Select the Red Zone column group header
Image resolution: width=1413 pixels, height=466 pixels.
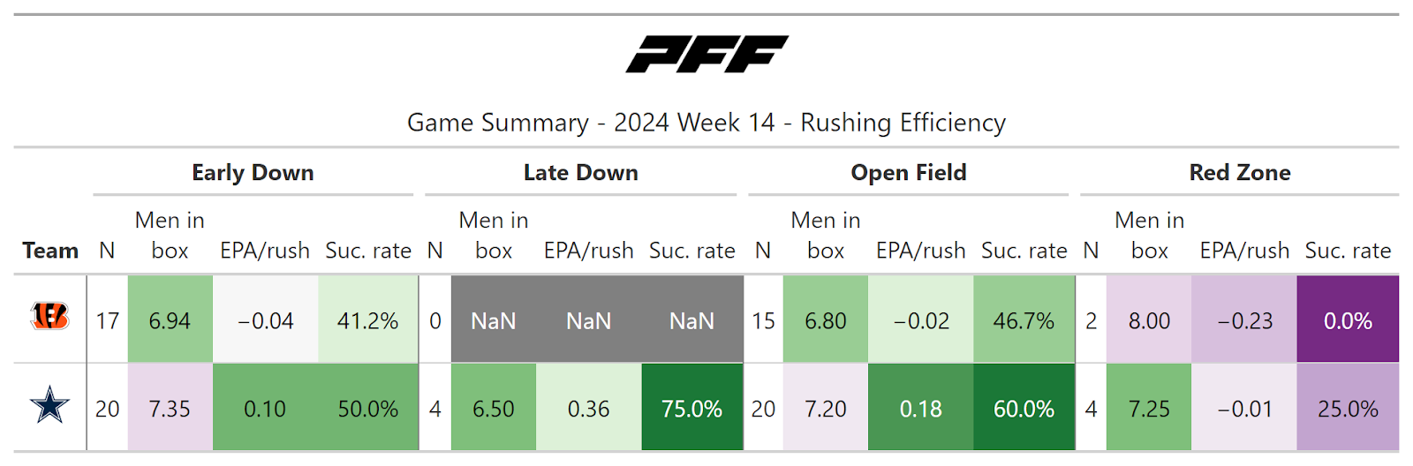1239,173
